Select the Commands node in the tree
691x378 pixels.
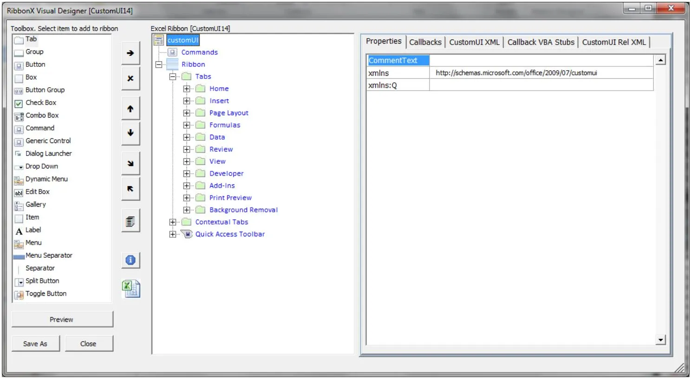click(200, 52)
